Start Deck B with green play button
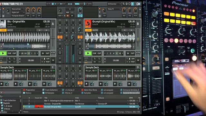 pyautogui.click(x=88, y=53)
